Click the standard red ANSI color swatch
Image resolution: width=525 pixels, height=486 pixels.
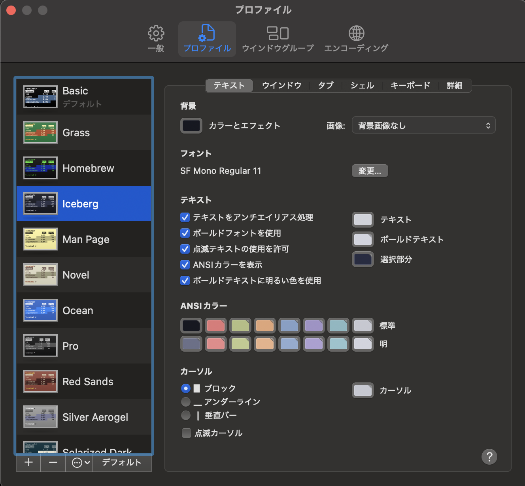point(216,326)
